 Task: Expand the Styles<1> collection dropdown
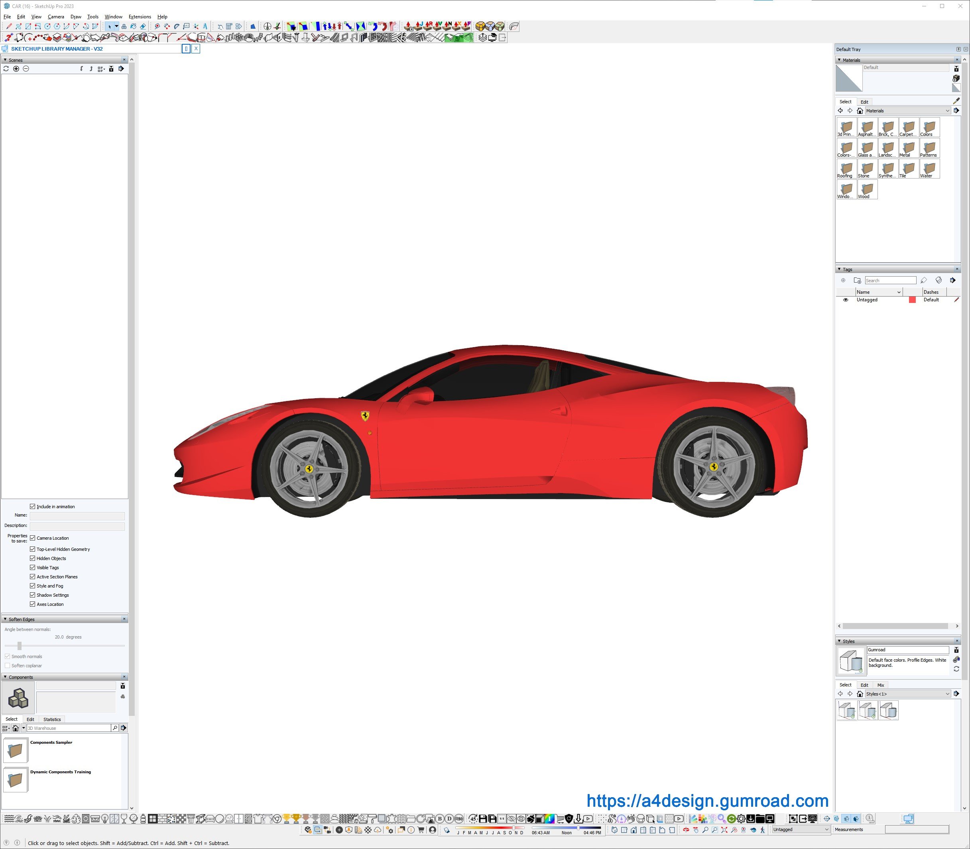click(x=947, y=694)
